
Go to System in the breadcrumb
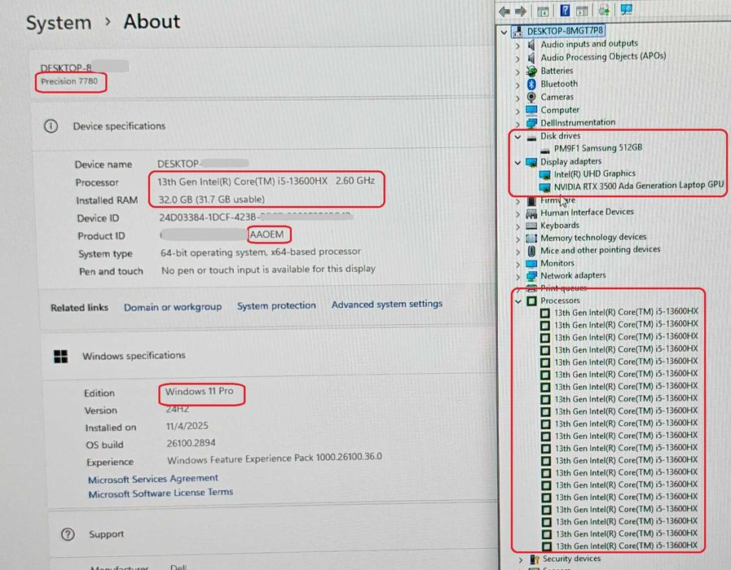[59, 23]
